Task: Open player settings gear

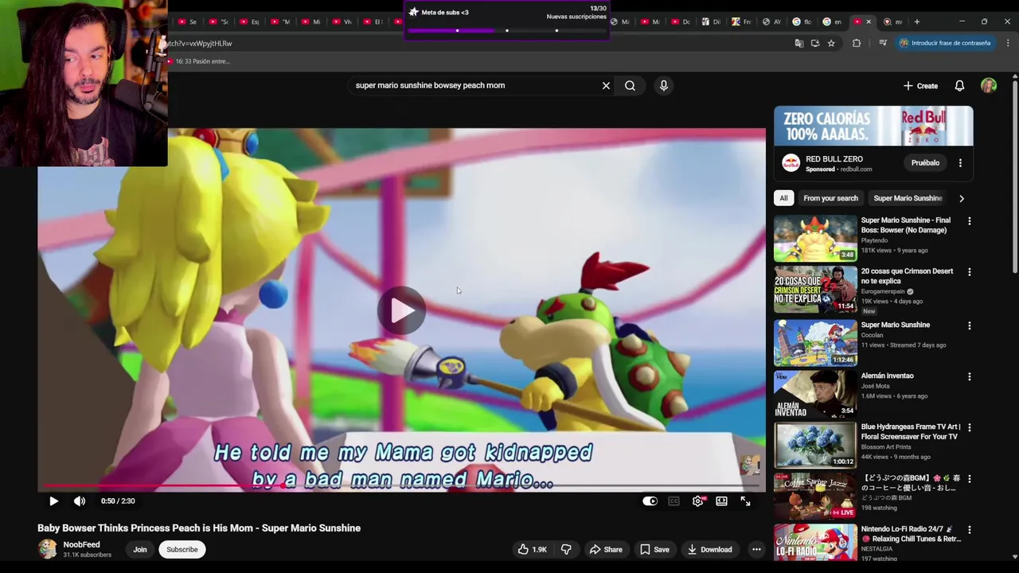Action: 698,501
